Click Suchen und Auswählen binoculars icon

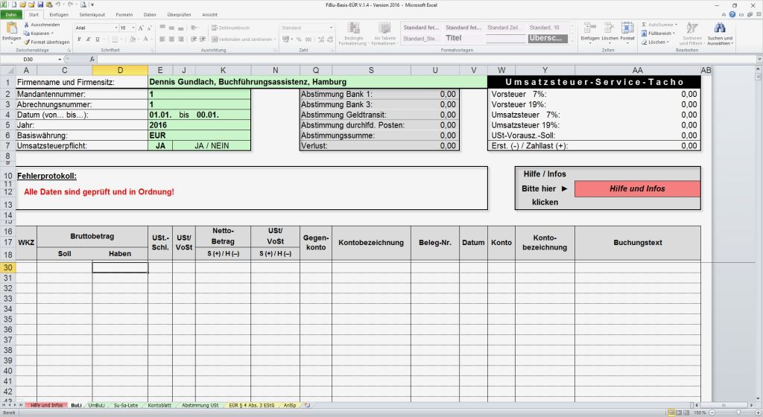tap(720, 28)
